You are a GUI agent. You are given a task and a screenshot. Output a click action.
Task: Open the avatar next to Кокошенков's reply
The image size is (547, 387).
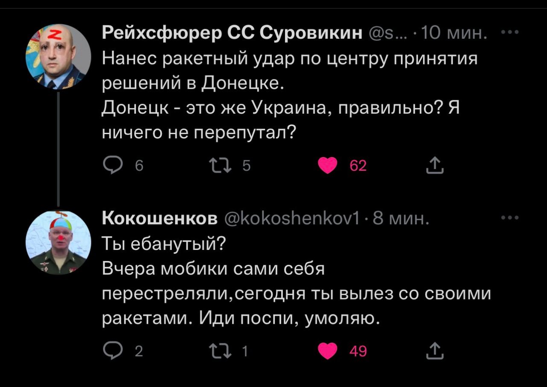58,242
